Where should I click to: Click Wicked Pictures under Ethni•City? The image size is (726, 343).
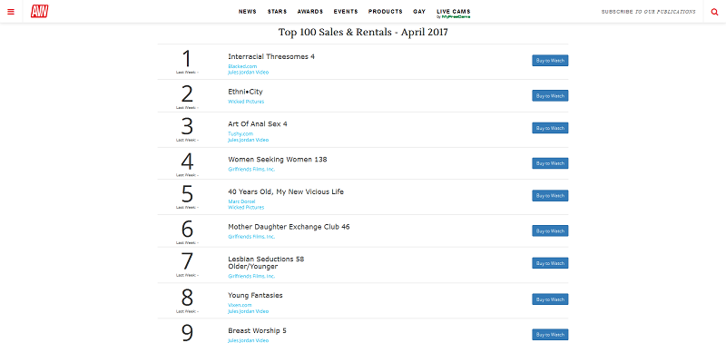click(x=246, y=102)
